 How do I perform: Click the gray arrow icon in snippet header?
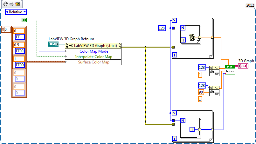(11, 4)
